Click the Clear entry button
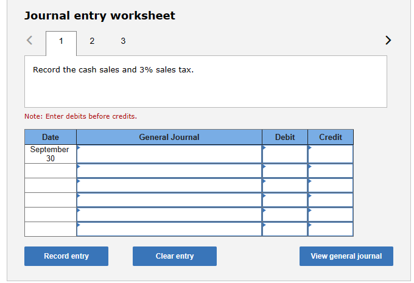Viewport: 414px width, 283px height. click(175, 256)
